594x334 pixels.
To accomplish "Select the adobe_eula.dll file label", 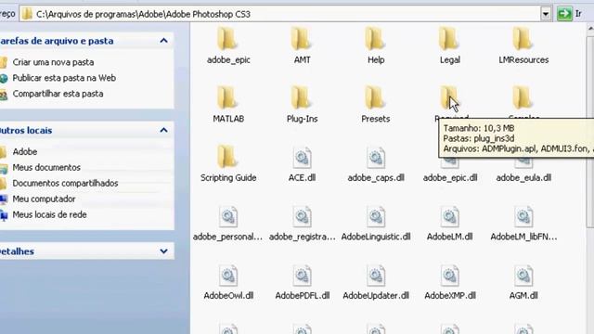I will point(523,177).
